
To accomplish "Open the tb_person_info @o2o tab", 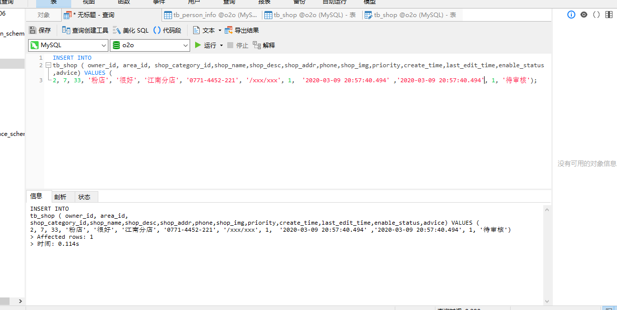I will 212,15.
